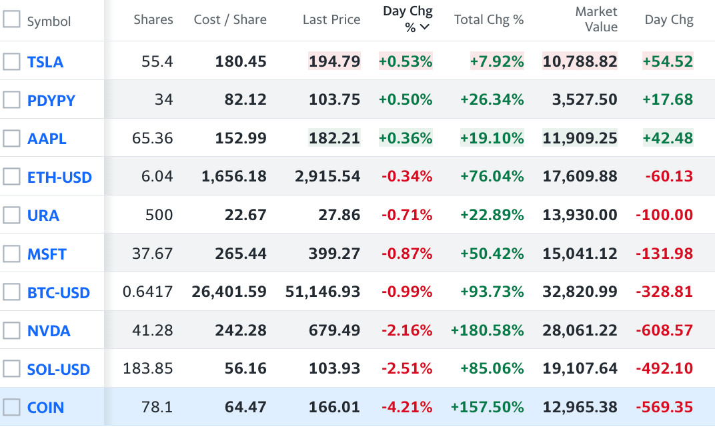Click the Day Chg % sort arrow
This screenshot has height=431, width=715.
coord(425,27)
